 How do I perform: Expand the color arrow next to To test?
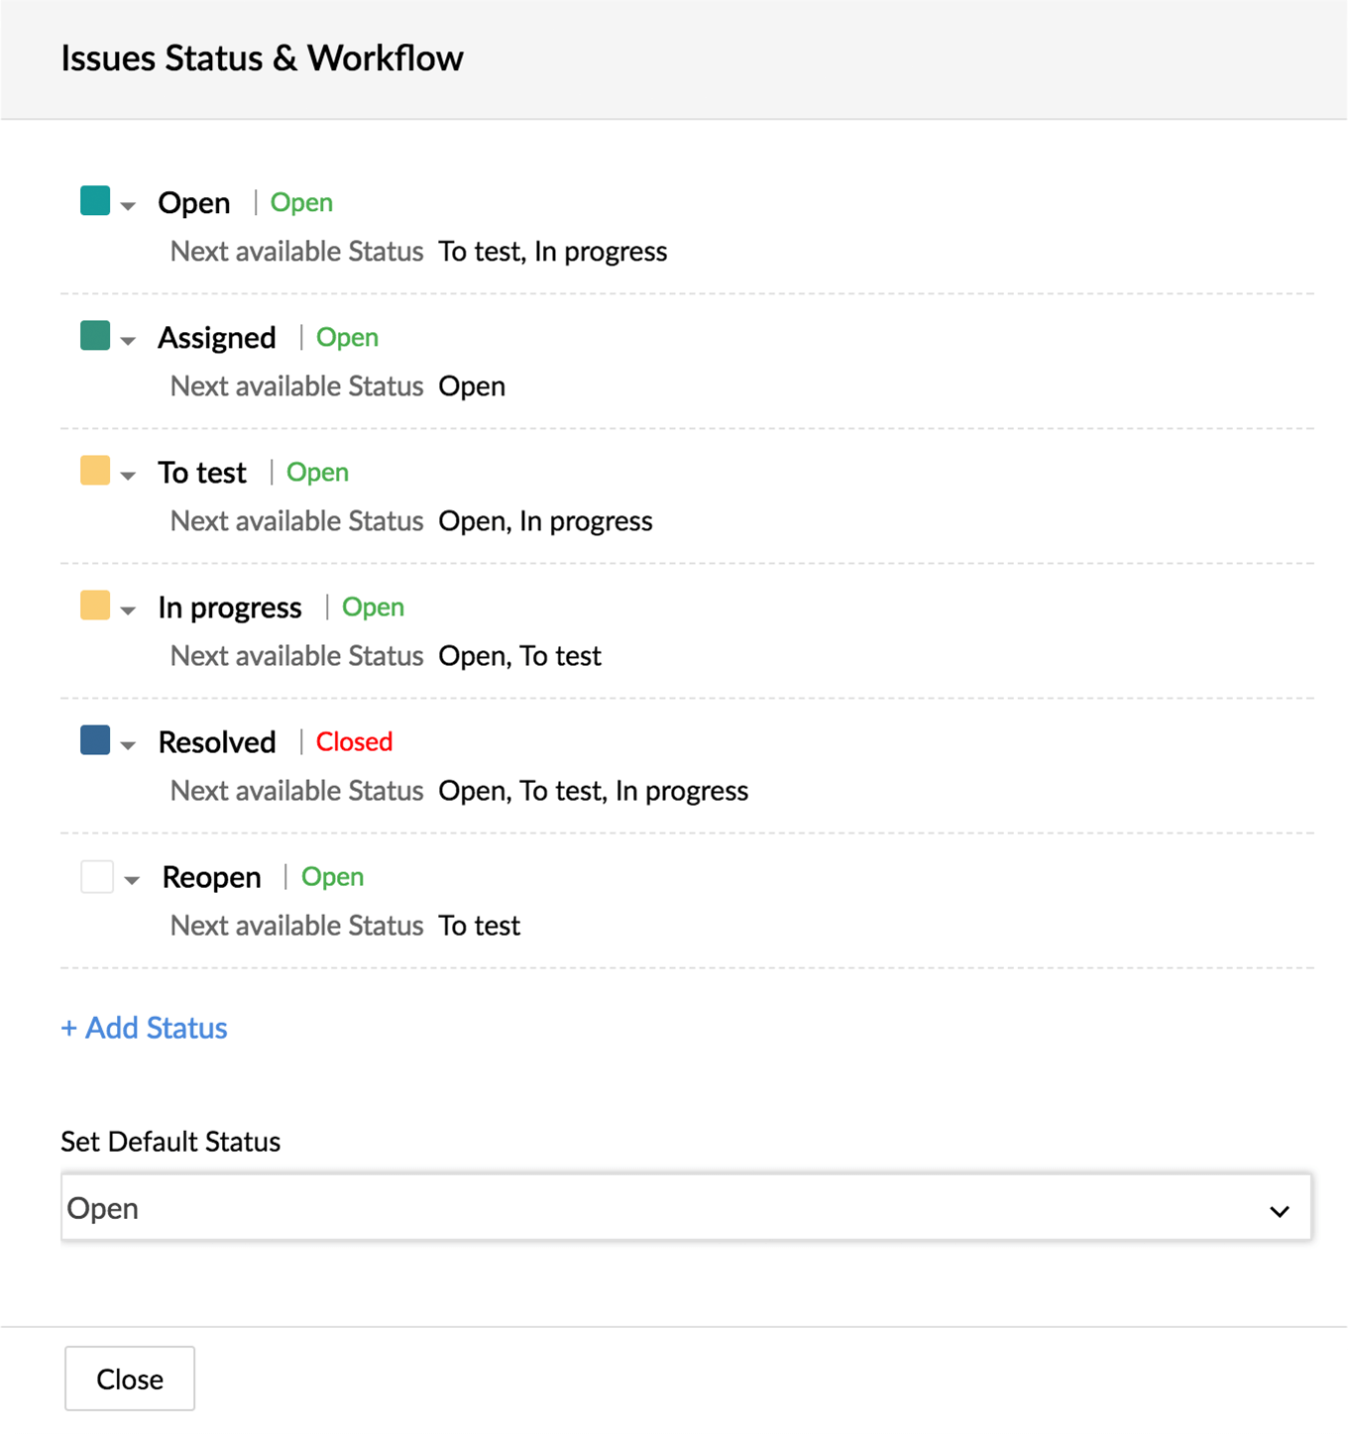pos(128,476)
